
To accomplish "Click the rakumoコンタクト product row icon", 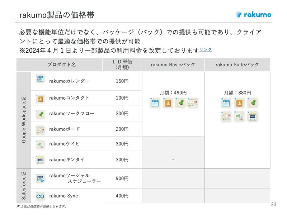I will (40, 99).
